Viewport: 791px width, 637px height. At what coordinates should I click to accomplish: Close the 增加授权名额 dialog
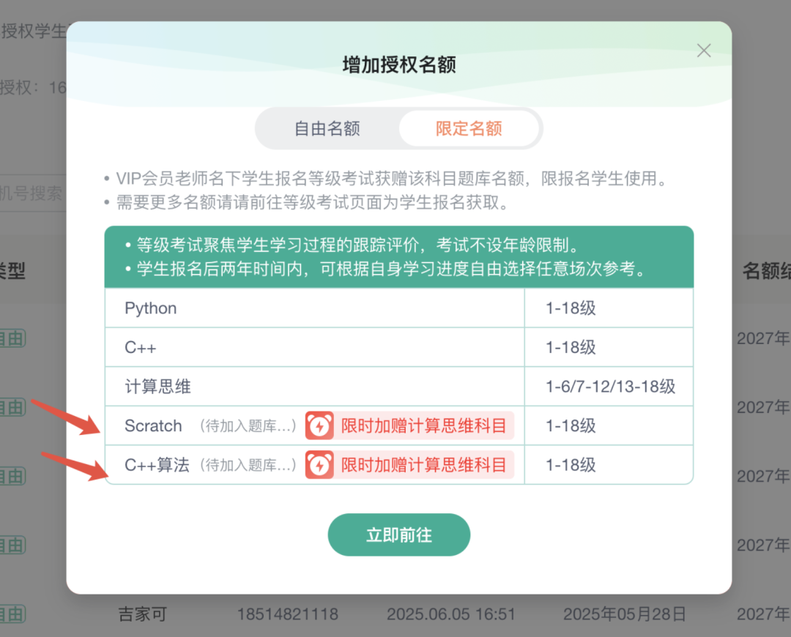click(704, 51)
